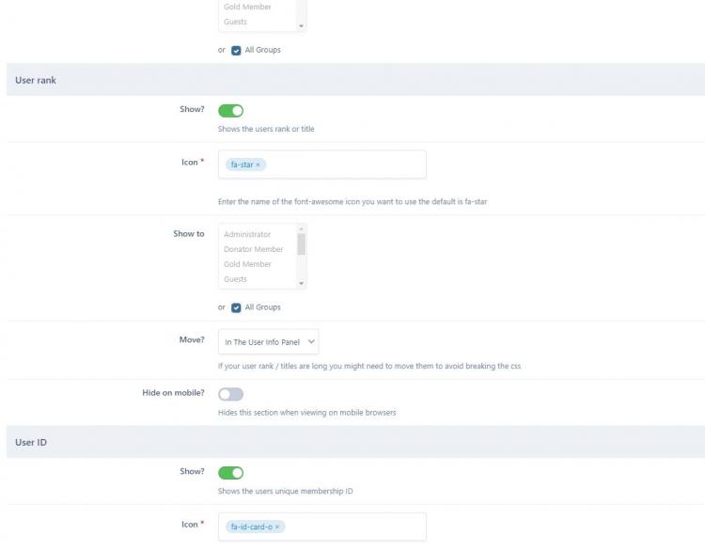705x551 pixels.
Task: Select Guests in User rank list
Action: tap(236, 279)
